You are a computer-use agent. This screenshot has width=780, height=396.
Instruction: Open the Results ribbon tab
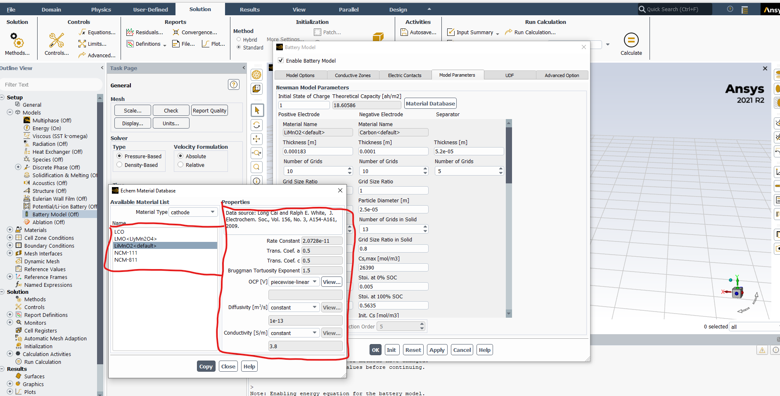point(249,9)
